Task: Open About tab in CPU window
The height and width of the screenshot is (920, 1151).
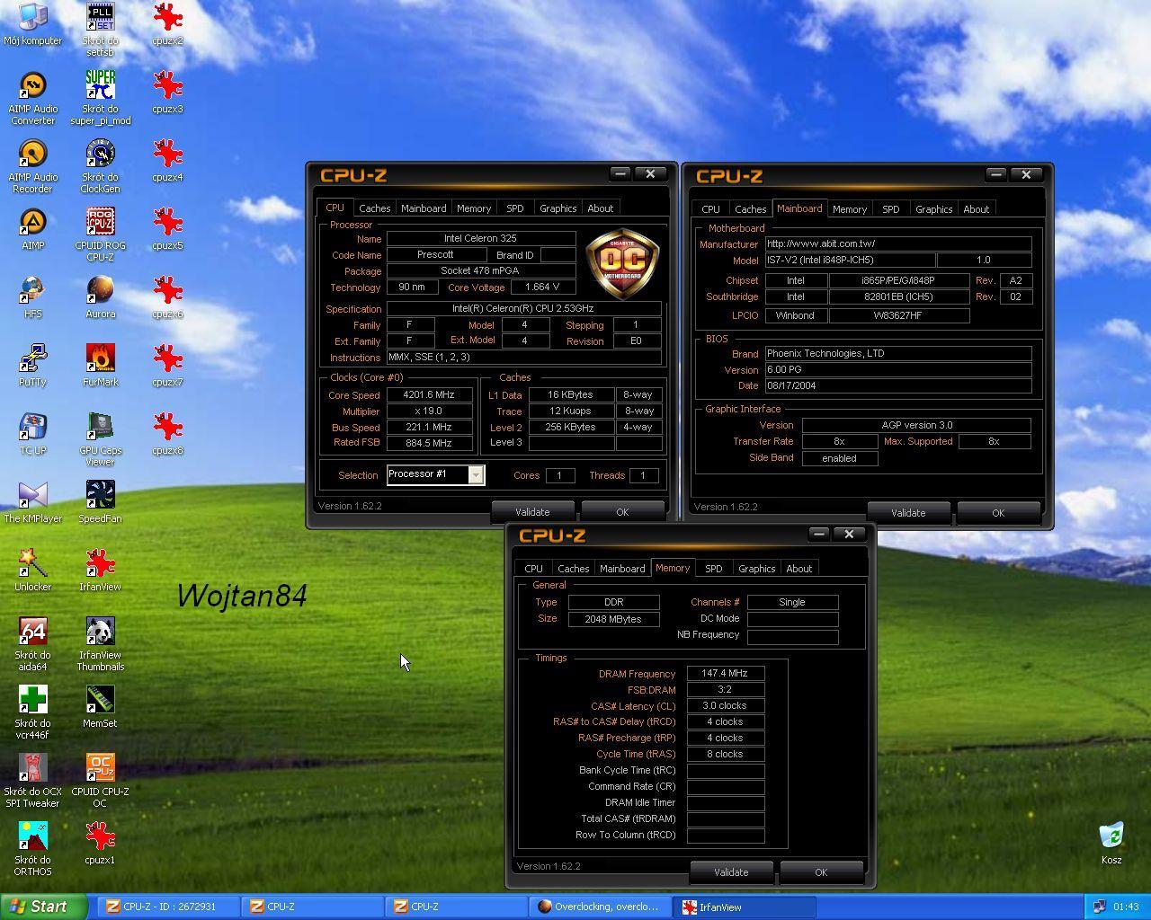Action: click(x=601, y=208)
